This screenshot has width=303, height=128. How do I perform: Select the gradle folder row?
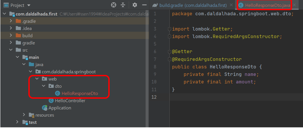click(x=74, y=43)
